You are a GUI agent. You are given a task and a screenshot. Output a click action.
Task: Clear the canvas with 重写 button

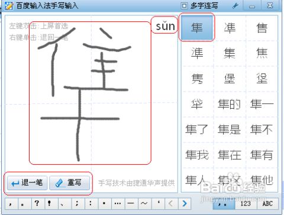69,183
